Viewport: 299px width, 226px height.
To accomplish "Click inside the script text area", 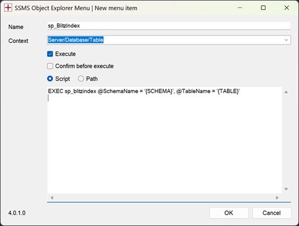I will (165, 140).
